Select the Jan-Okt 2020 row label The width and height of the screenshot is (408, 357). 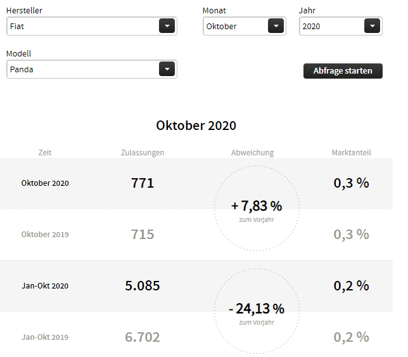45,286
